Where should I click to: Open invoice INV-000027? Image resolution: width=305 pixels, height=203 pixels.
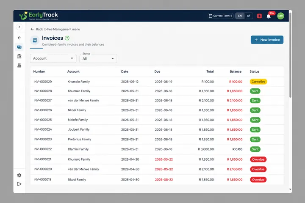[x=157, y=100]
